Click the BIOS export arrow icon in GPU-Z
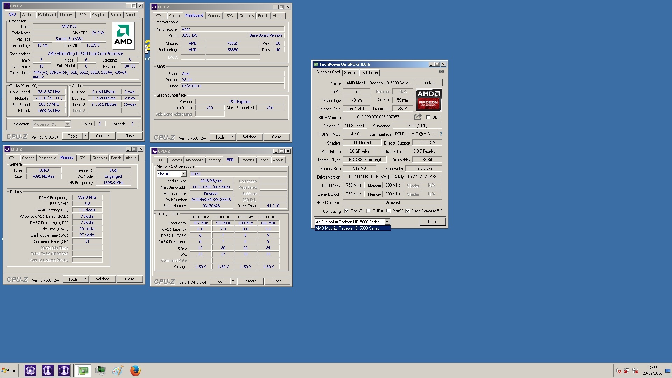672x378 pixels. coord(418,117)
